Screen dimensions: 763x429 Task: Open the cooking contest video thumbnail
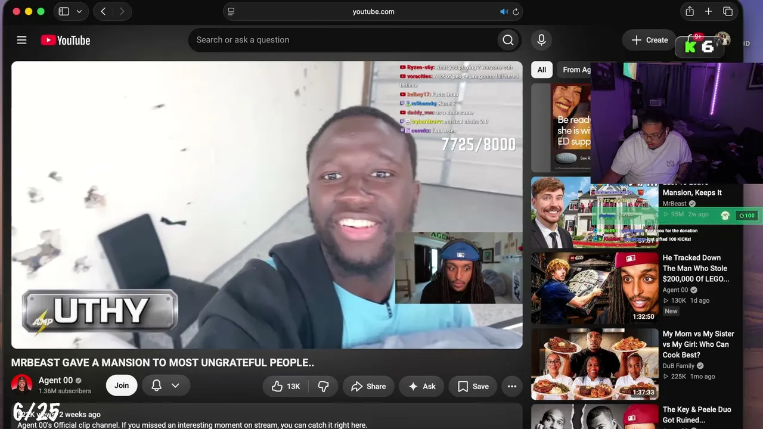(595, 364)
